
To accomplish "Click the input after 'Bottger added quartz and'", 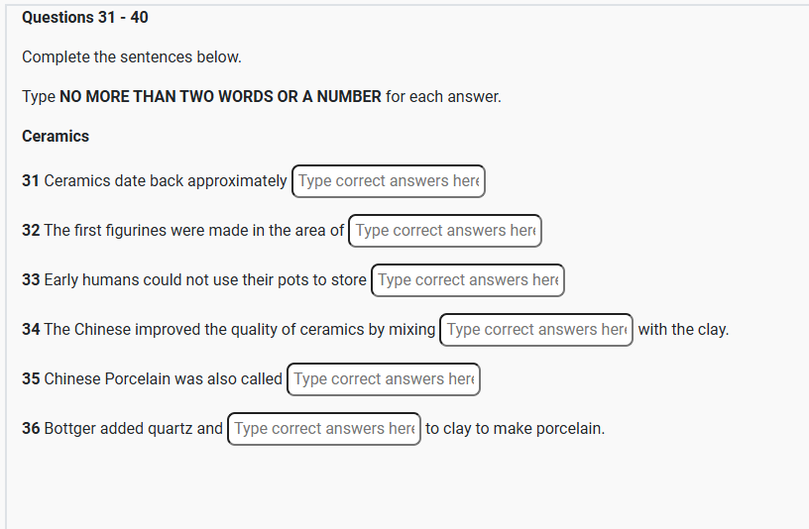I will pyautogui.click(x=323, y=429).
